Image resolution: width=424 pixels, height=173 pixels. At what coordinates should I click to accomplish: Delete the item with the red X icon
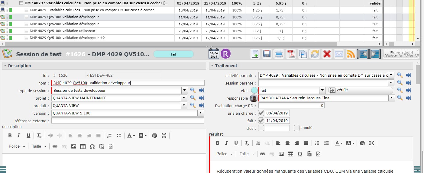(x=327, y=54)
